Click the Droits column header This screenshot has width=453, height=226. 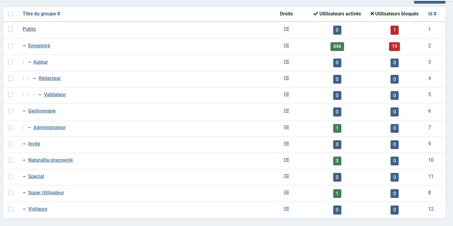(286, 14)
